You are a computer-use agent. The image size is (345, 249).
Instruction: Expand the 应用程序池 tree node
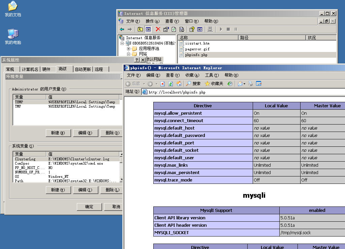[x=129, y=49]
